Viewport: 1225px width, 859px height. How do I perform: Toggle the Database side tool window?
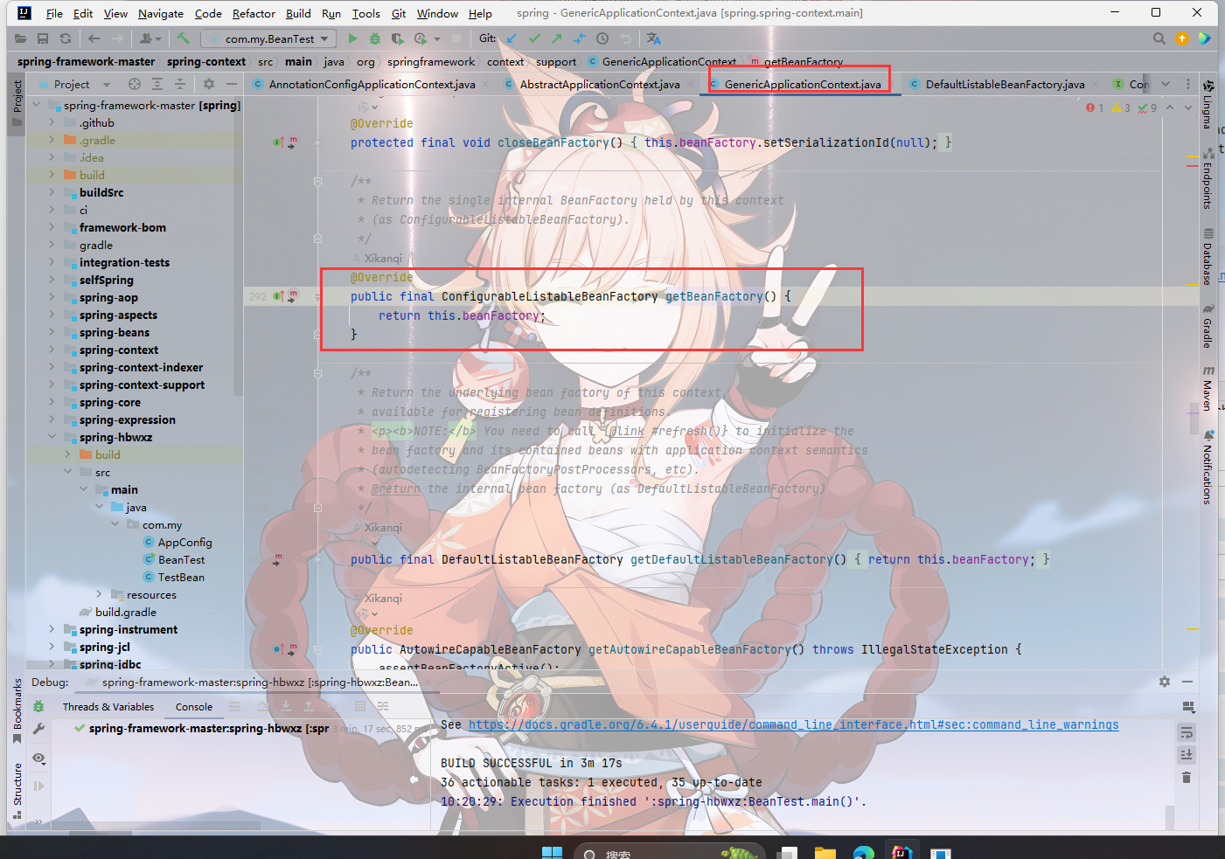click(x=1208, y=256)
